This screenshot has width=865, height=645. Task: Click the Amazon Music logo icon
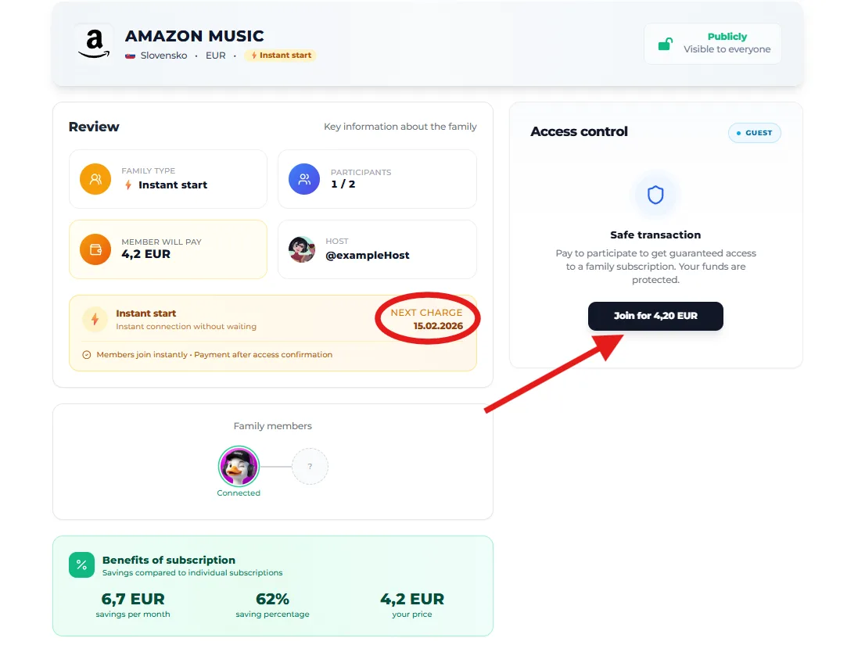(x=95, y=43)
